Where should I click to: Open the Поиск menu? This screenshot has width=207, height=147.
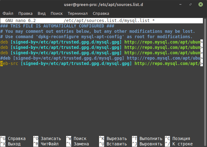pyautogui.click(x=57, y=14)
